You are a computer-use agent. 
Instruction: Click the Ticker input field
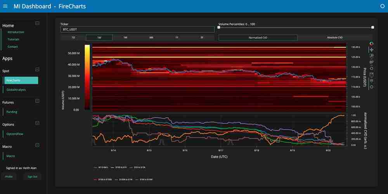click(137, 29)
